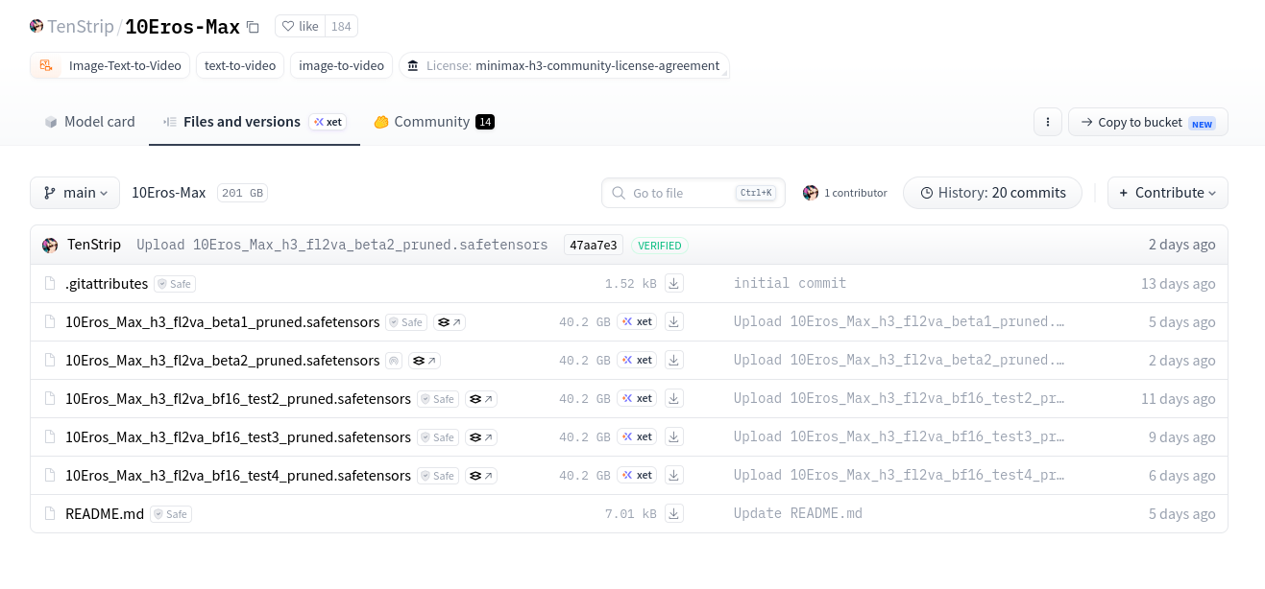Open the minimax-h3 license tag
This screenshot has width=1265, height=589.
pyautogui.click(x=564, y=65)
